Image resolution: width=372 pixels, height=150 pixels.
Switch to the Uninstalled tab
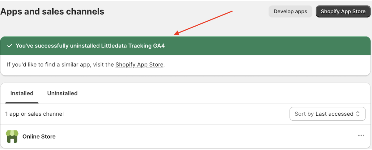(x=62, y=93)
